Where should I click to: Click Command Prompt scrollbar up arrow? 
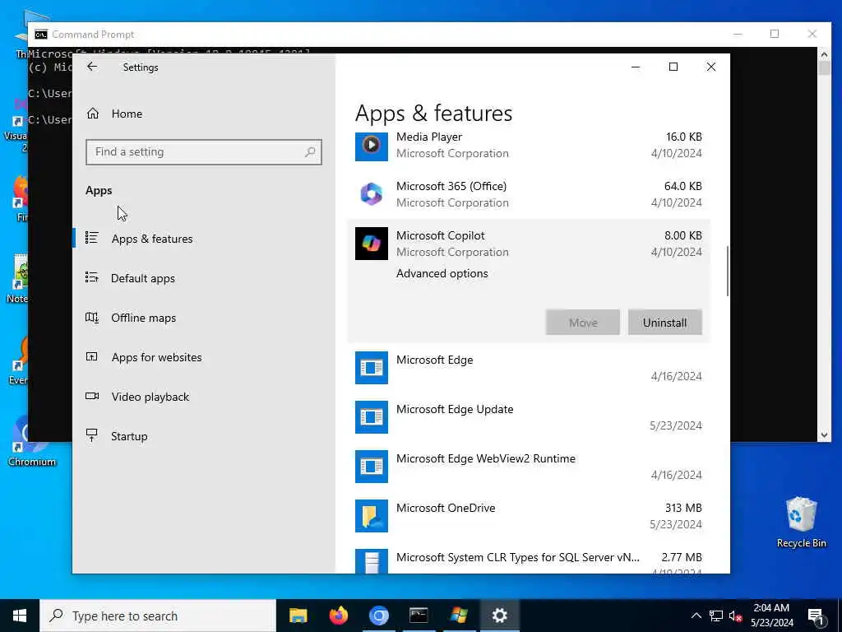coord(824,53)
